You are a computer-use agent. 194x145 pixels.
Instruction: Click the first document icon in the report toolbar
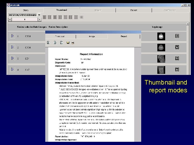48,43
